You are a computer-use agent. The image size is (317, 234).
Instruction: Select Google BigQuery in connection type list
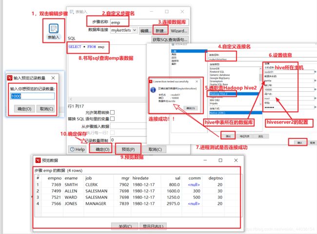(219, 78)
